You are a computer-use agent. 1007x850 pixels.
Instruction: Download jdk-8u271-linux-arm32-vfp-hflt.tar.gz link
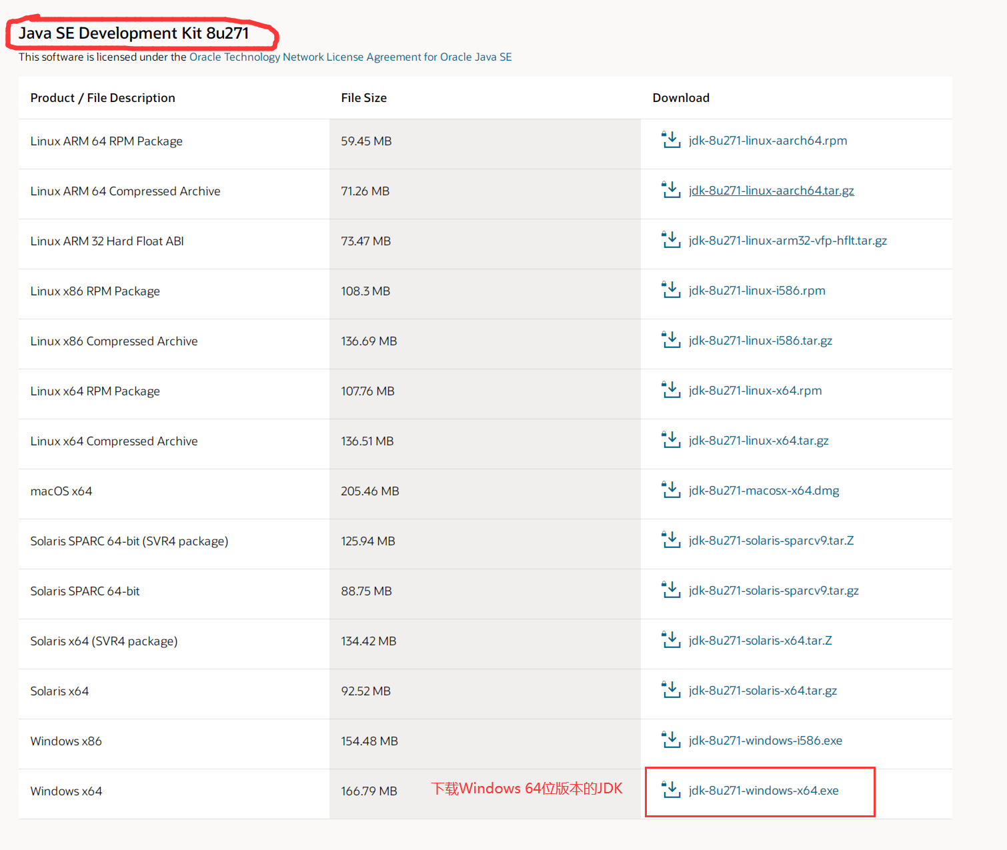[788, 241]
